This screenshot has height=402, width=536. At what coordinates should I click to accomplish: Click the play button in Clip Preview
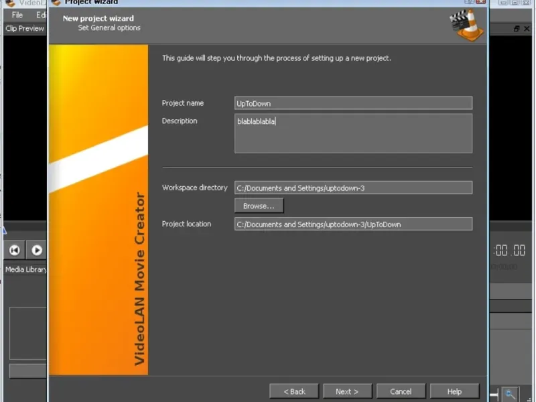tap(37, 250)
